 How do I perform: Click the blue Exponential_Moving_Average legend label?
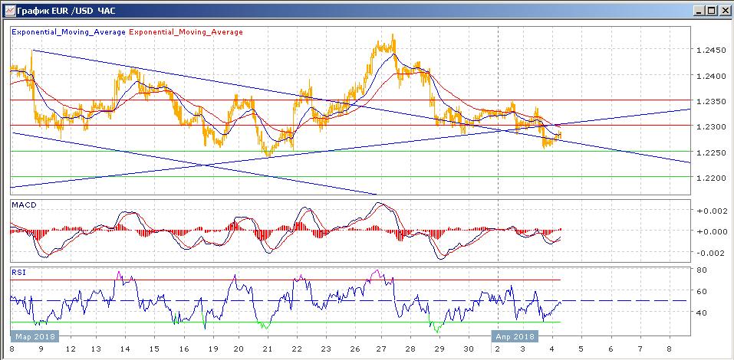click(x=67, y=32)
